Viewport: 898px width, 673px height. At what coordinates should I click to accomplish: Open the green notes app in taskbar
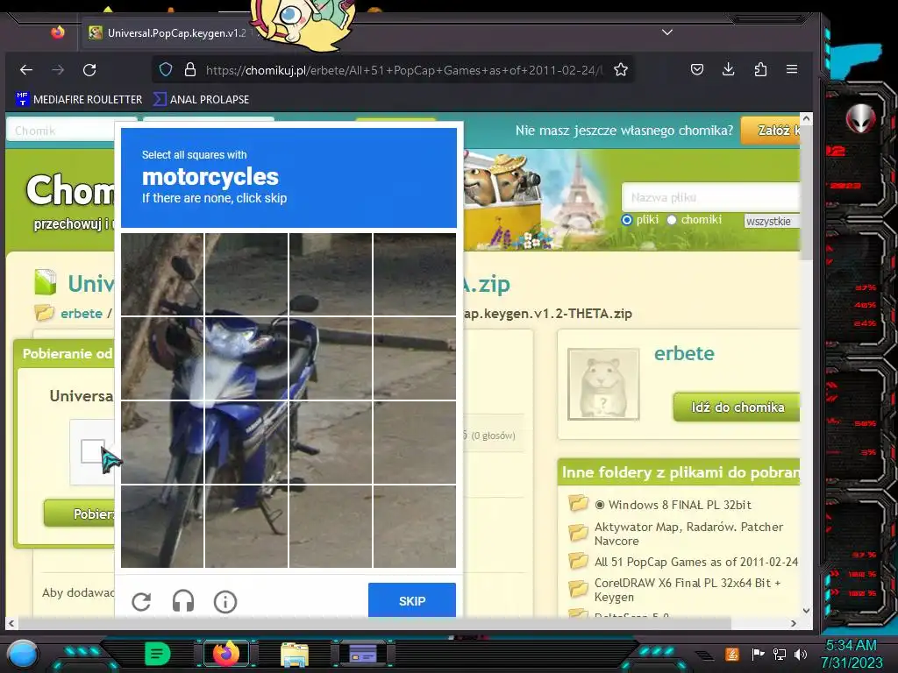point(158,654)
